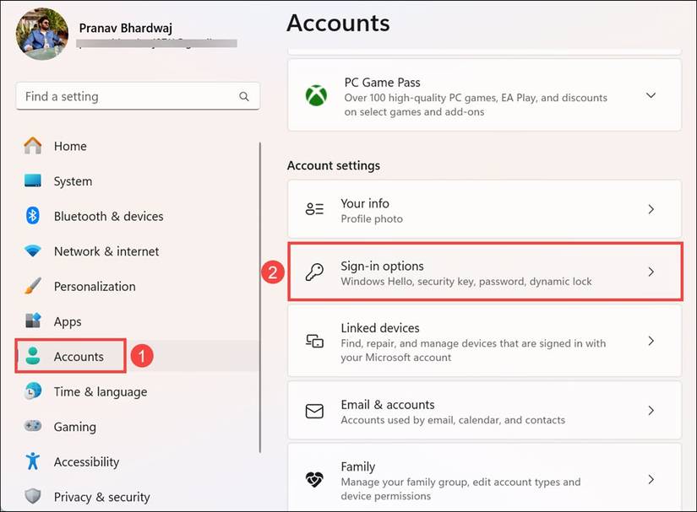697x512 pixels.
Task: Open Accessibility settings
Action: [x=87, y=462]
